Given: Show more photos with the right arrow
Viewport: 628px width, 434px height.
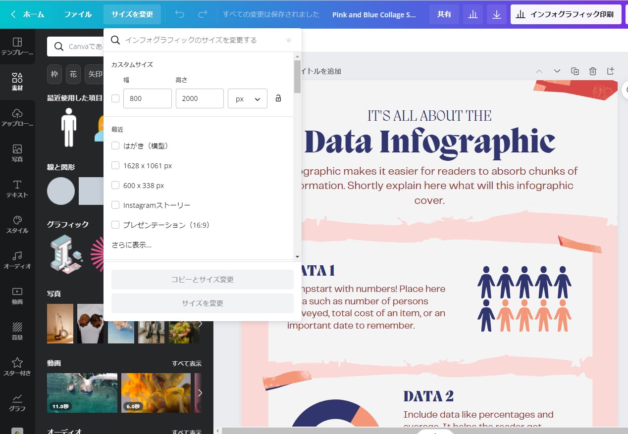Looking at the screenshot, I should click(200, 324).
